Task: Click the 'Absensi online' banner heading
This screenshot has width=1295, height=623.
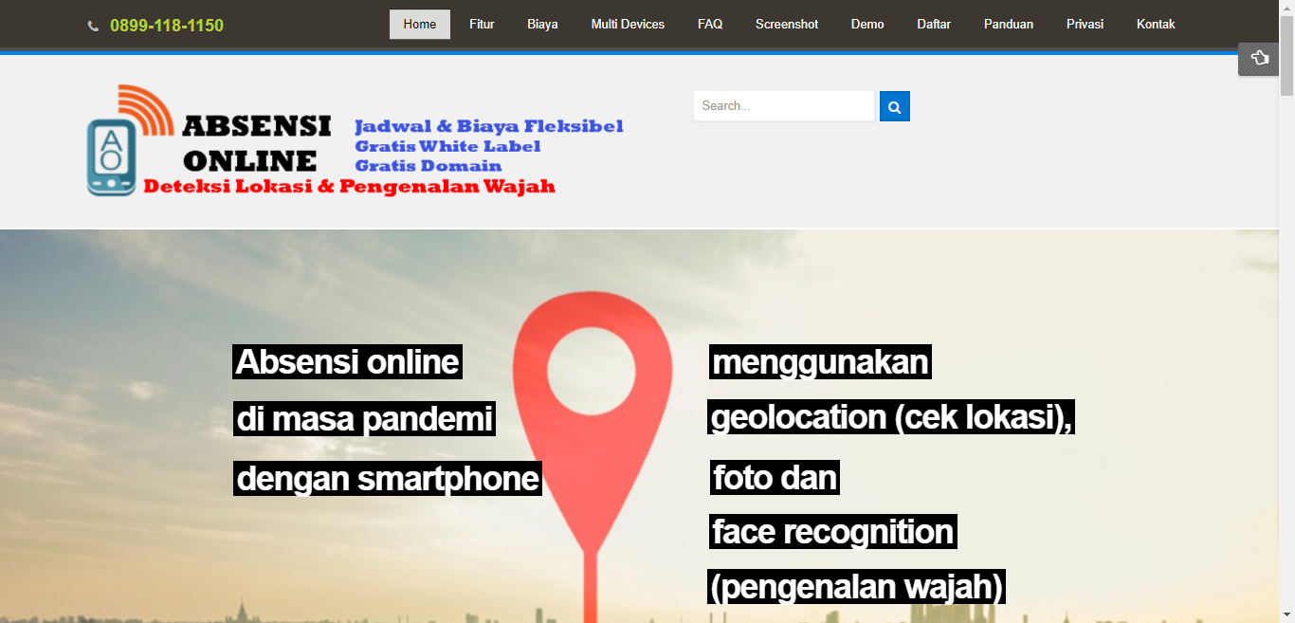Action: (x=347, y=362)
